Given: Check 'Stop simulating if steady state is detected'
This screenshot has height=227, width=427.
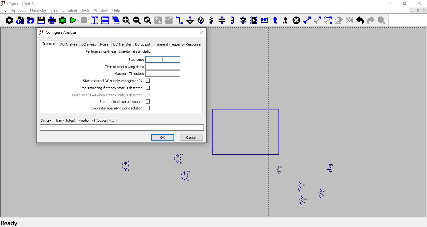Looking at the screenshot, I should pyautogui.click(x=148, y=88).
